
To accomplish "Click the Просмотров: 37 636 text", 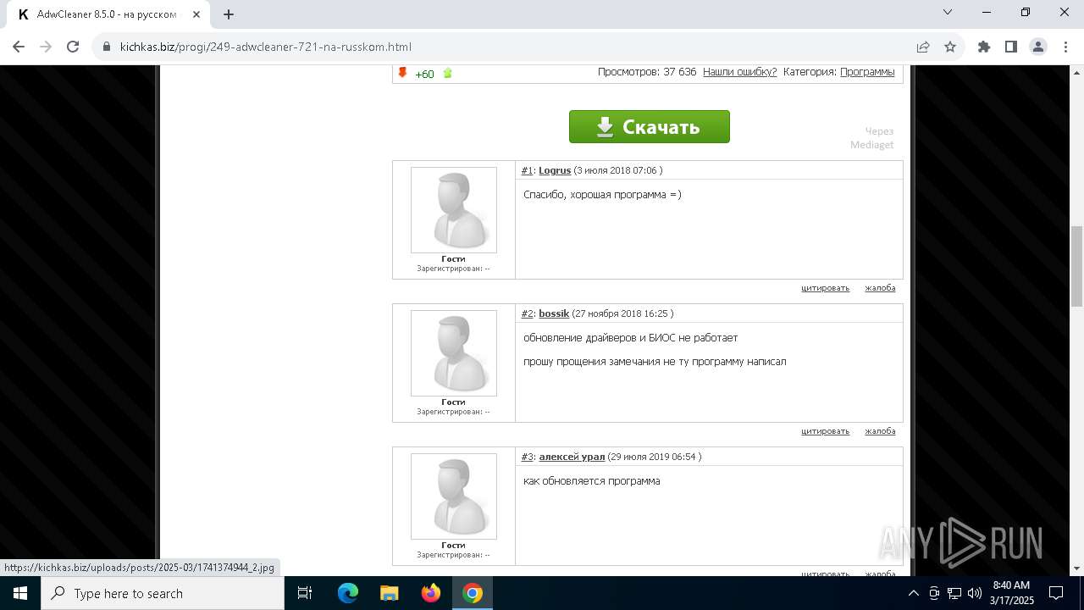I will 647,72.
